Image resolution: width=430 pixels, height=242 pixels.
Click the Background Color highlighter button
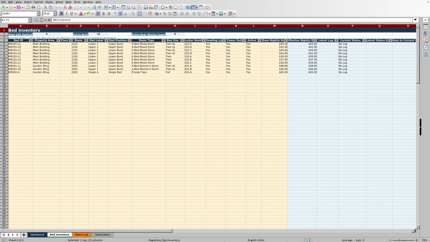pyautogui.click(x=89, y=14)
